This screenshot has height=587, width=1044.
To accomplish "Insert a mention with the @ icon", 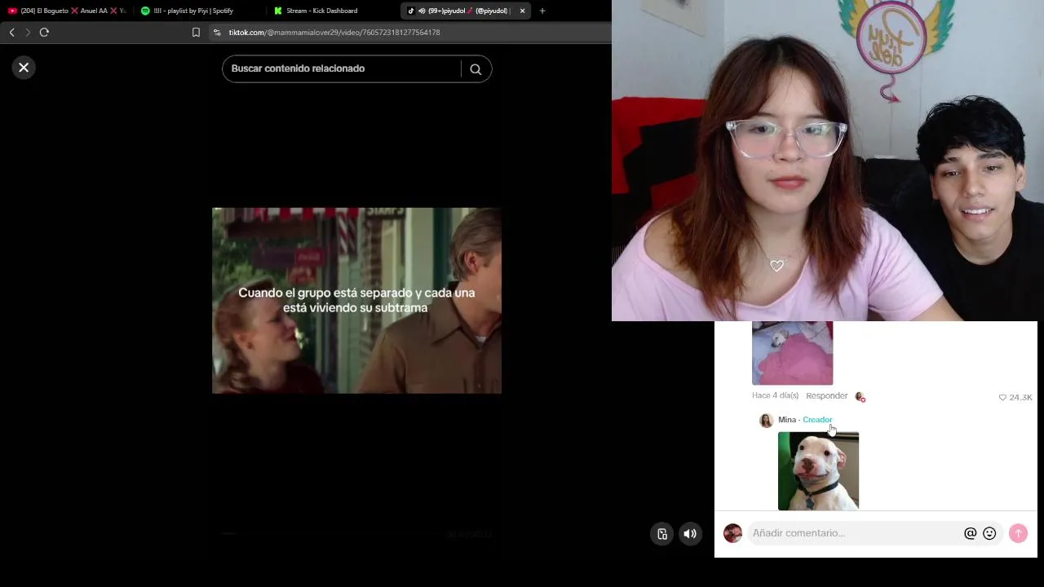I will [x=970, y=533].
